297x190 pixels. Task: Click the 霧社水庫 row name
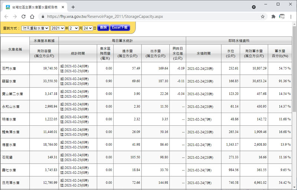click(x=9, y=170)
